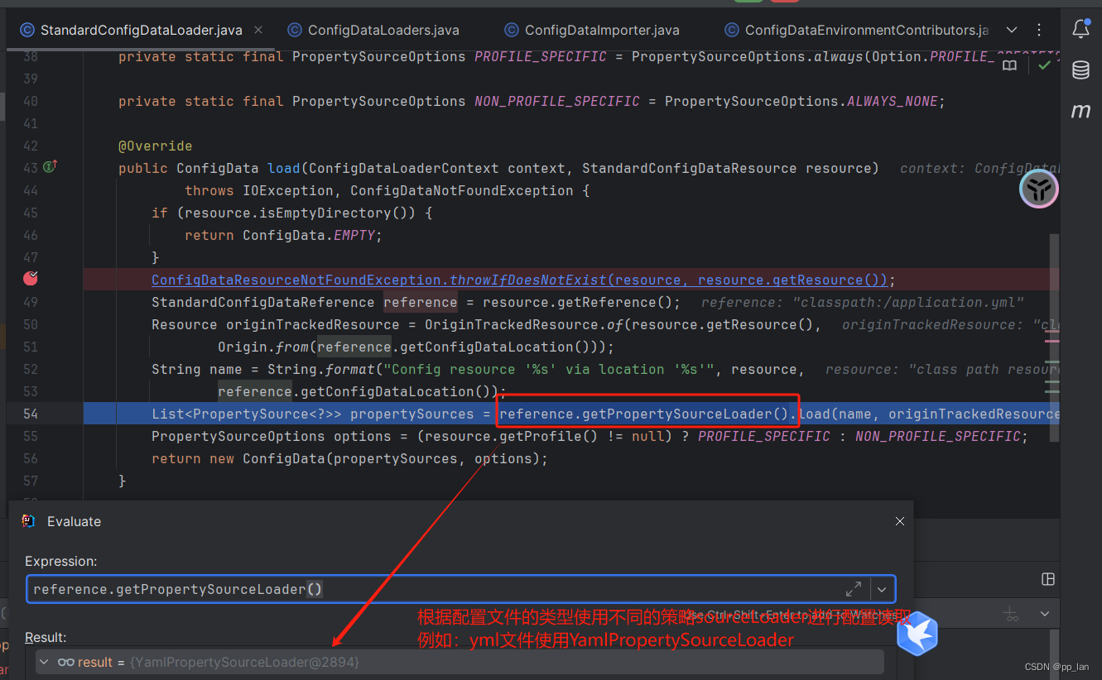The width and height of the screenshot is (1102, 680).
Task: Open the expression history dropdown arrow
Action: [x=882, y=589]
